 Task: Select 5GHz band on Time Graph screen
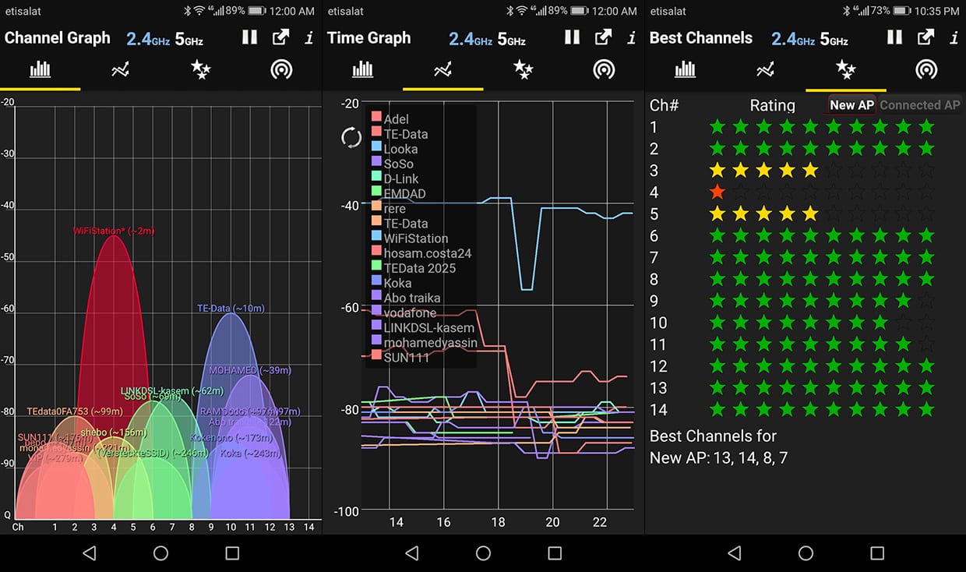tap(512, 38)
